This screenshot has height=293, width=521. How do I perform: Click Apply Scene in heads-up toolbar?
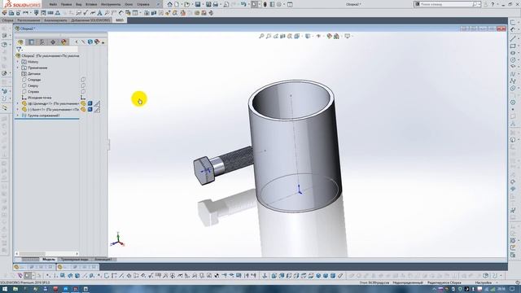(336, 36)
